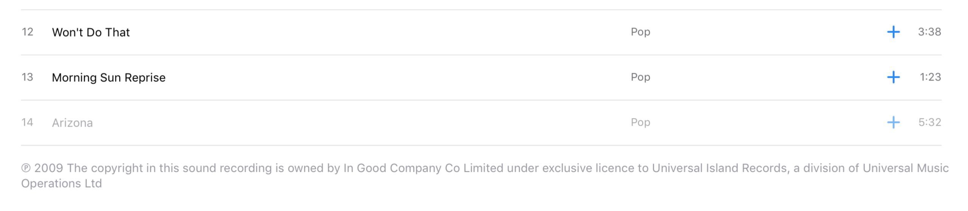This screenshot has height=211, width=968.
Task: Click track number 14
Action: pos(27,123)
